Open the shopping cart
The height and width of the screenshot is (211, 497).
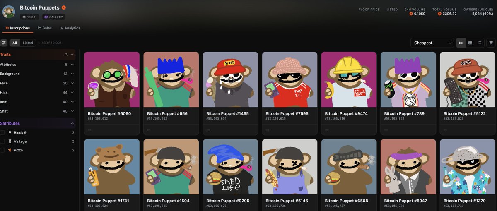coord(491,43)
